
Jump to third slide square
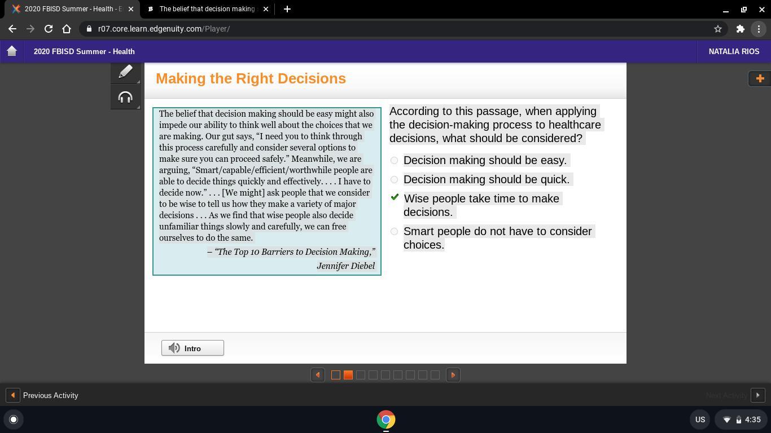point(361,375)
